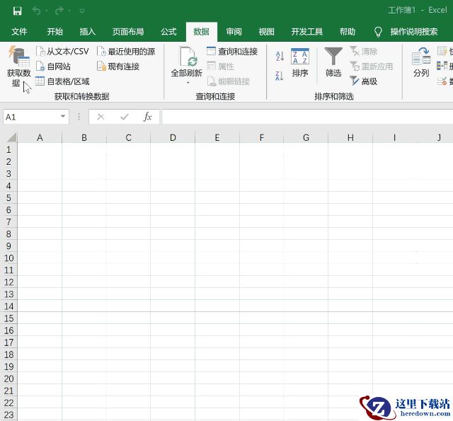Open the Undo history dropdown arrow
The height and width of the screenshot is (421, 453).
tap(46, 11)
